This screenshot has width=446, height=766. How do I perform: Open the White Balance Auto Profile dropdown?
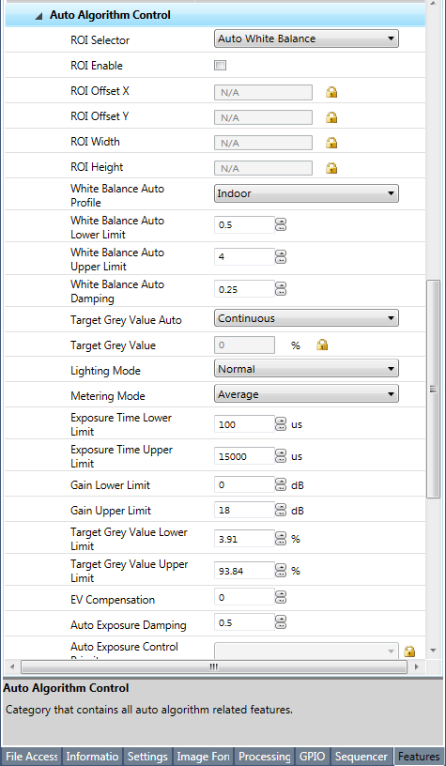(x=306, y=193)
